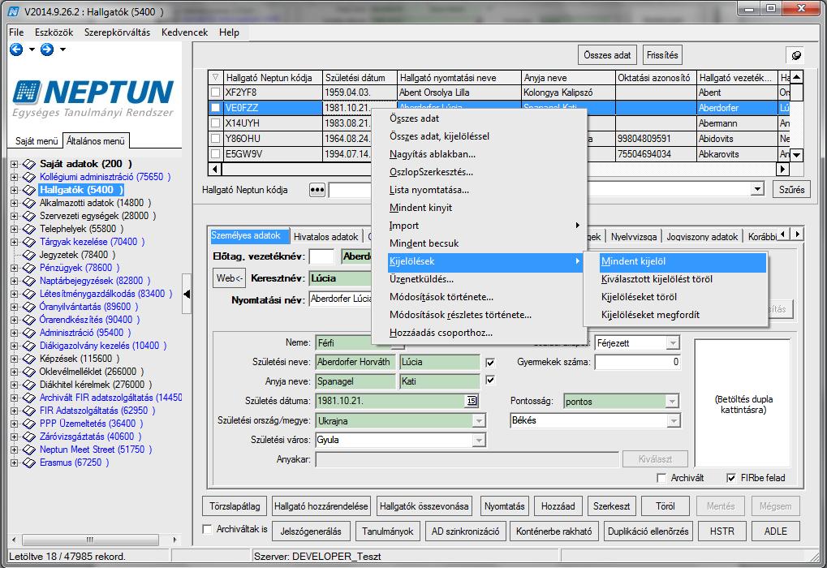Tick the checkbox for row X14UYH

215,123
